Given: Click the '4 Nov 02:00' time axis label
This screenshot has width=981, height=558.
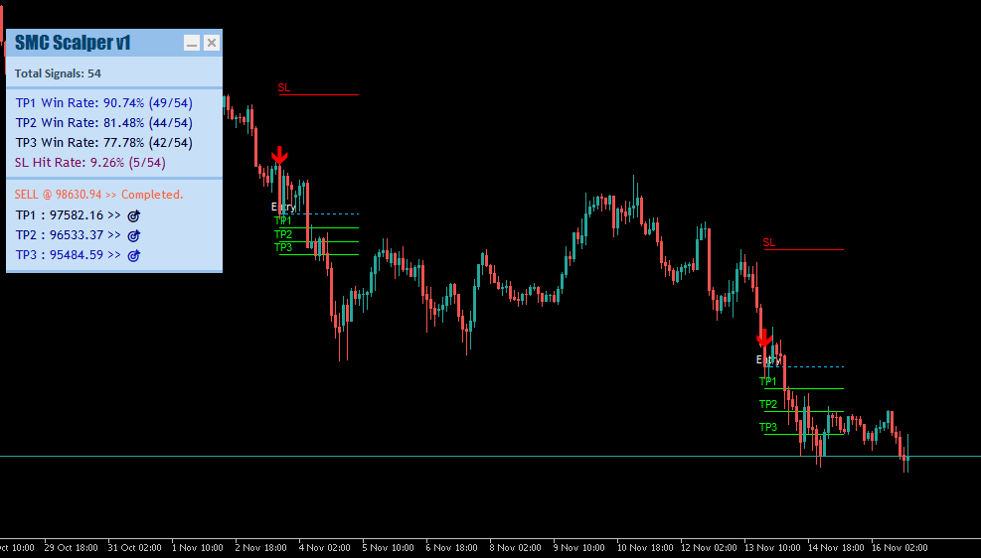Looking at the screenshot, I should [x=325, y=548].
